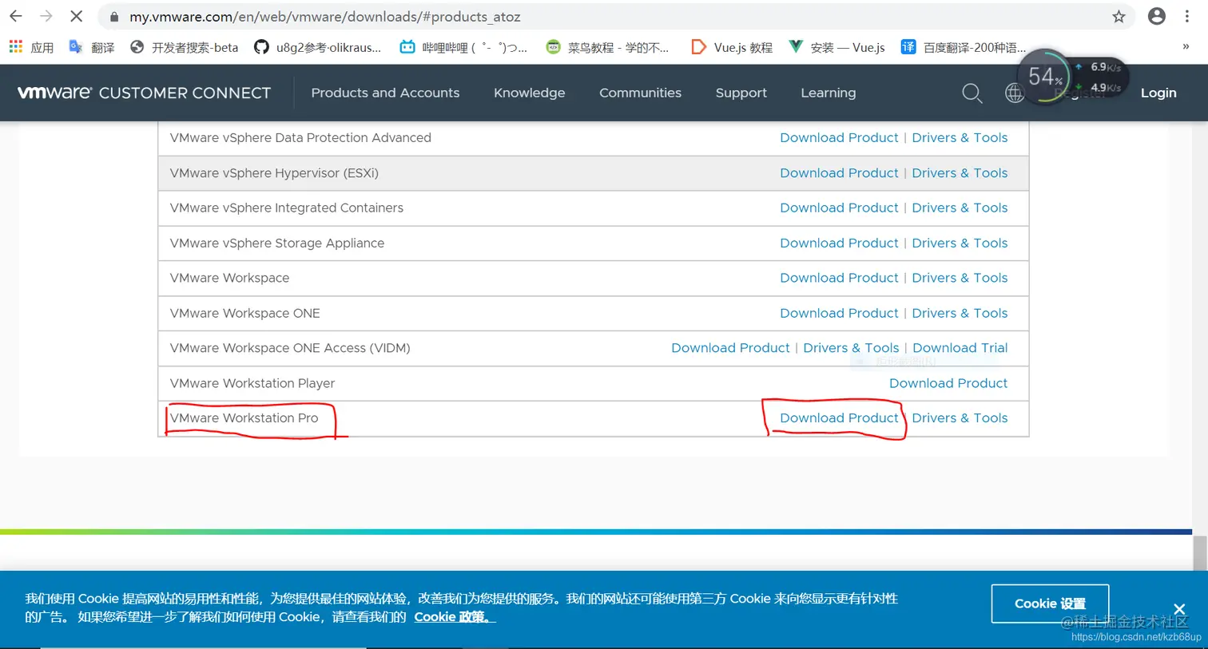Viewport: 1208px width, 649px height.
Task: Open Drivers & Tools for VMware Workspace ONE
Action: (x=960, y=313)
